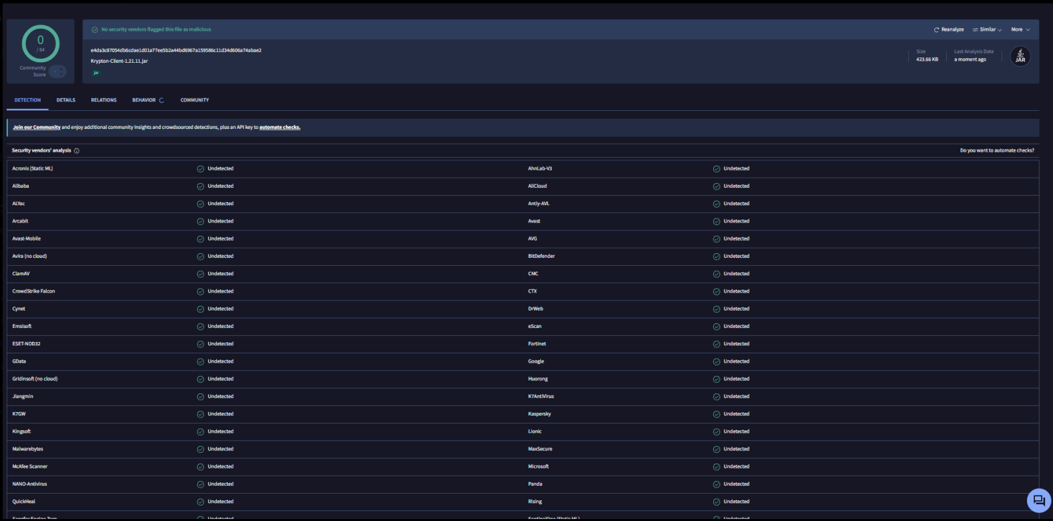This screenshot has width=1053, height=521.
Task: Click the file hash starting with e4da3c87
Action: point(176,50)
